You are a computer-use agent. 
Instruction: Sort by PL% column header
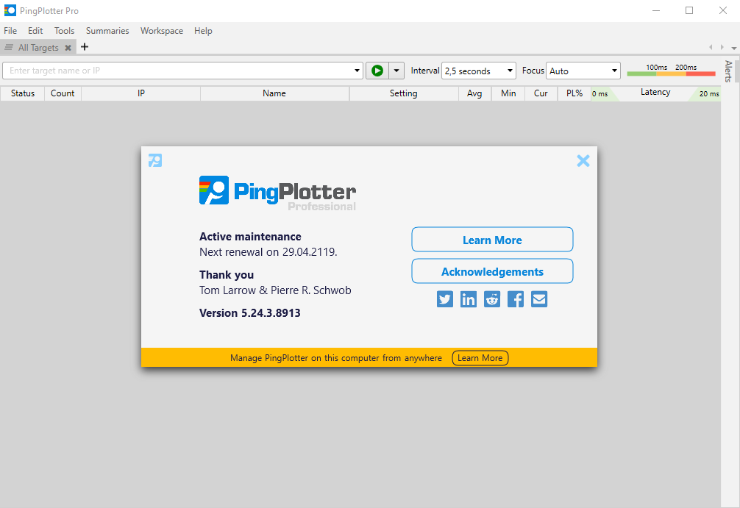(x=574, y=93)
